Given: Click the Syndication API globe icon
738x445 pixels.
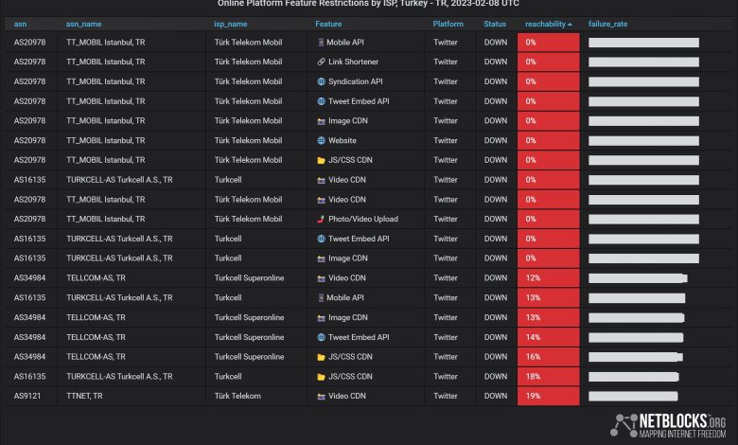Looking at the screenshot, I should pos(322,81).
